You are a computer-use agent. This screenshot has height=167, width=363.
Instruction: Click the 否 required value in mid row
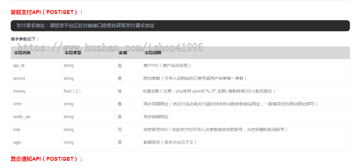120,129
